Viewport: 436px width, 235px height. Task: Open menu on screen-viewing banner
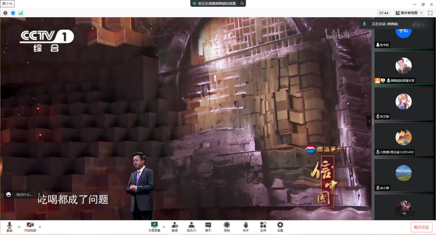coord(242,3)
